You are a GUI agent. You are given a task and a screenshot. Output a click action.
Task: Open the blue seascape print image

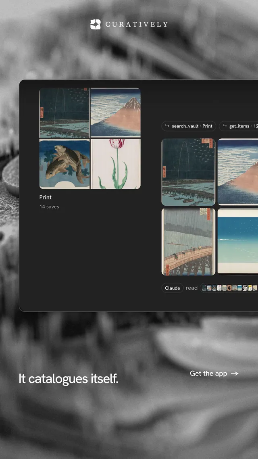click(238, 242)
